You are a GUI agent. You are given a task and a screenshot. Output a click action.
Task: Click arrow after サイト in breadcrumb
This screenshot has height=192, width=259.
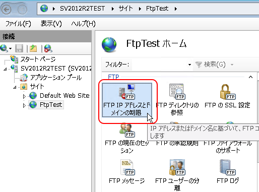(140, 9)
